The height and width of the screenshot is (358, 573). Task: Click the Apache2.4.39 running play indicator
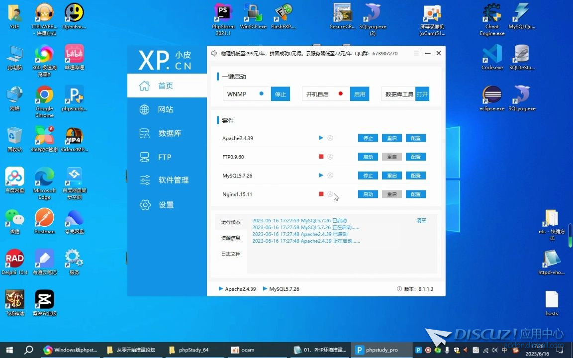pyautogui.click(x=321, y=138)
